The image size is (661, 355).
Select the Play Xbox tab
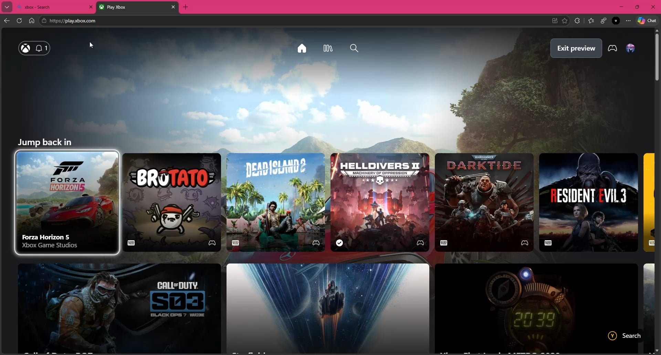point(134,7)
